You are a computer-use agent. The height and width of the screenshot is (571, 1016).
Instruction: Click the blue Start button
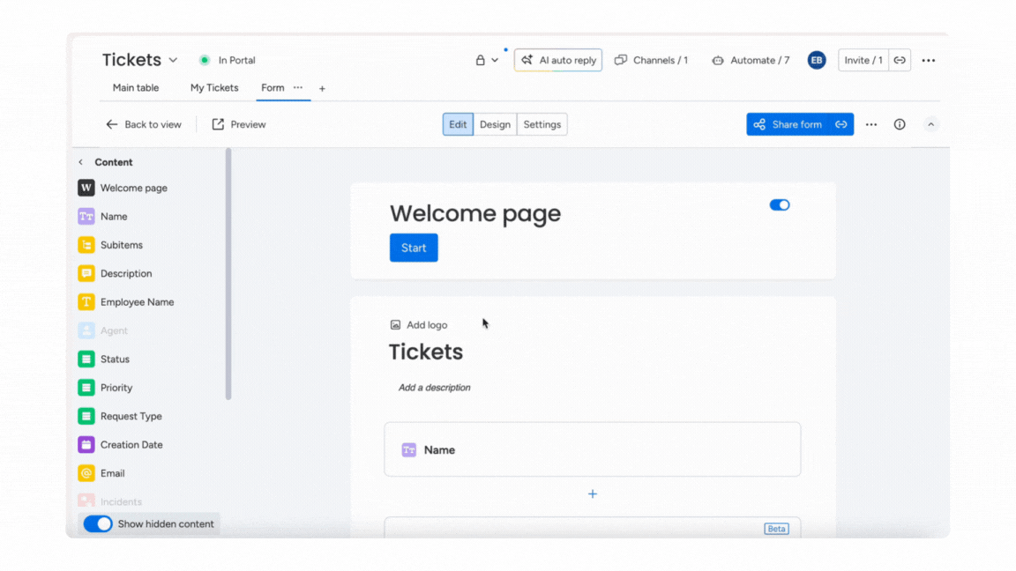pyautogui.click(x=414, y=248)
